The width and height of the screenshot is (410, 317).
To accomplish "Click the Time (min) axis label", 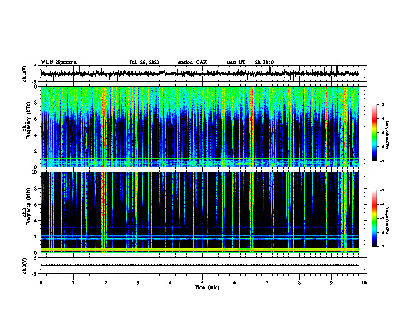I will click(207, 287).
